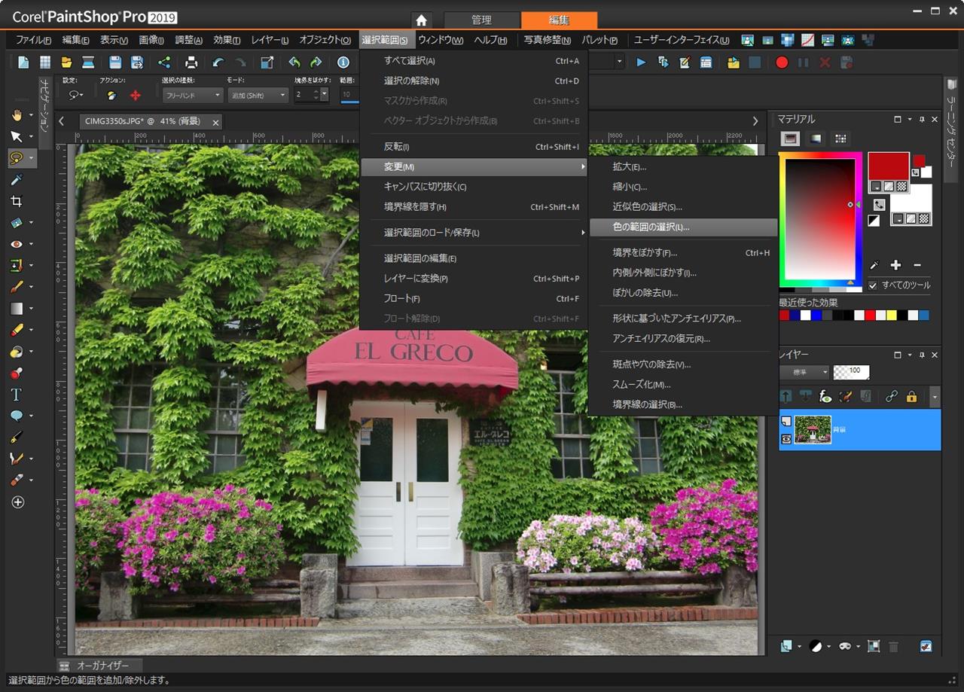The image size is (964, 692).
Task: Click the Undo arrow icon
Action: [x=218, y=62]
